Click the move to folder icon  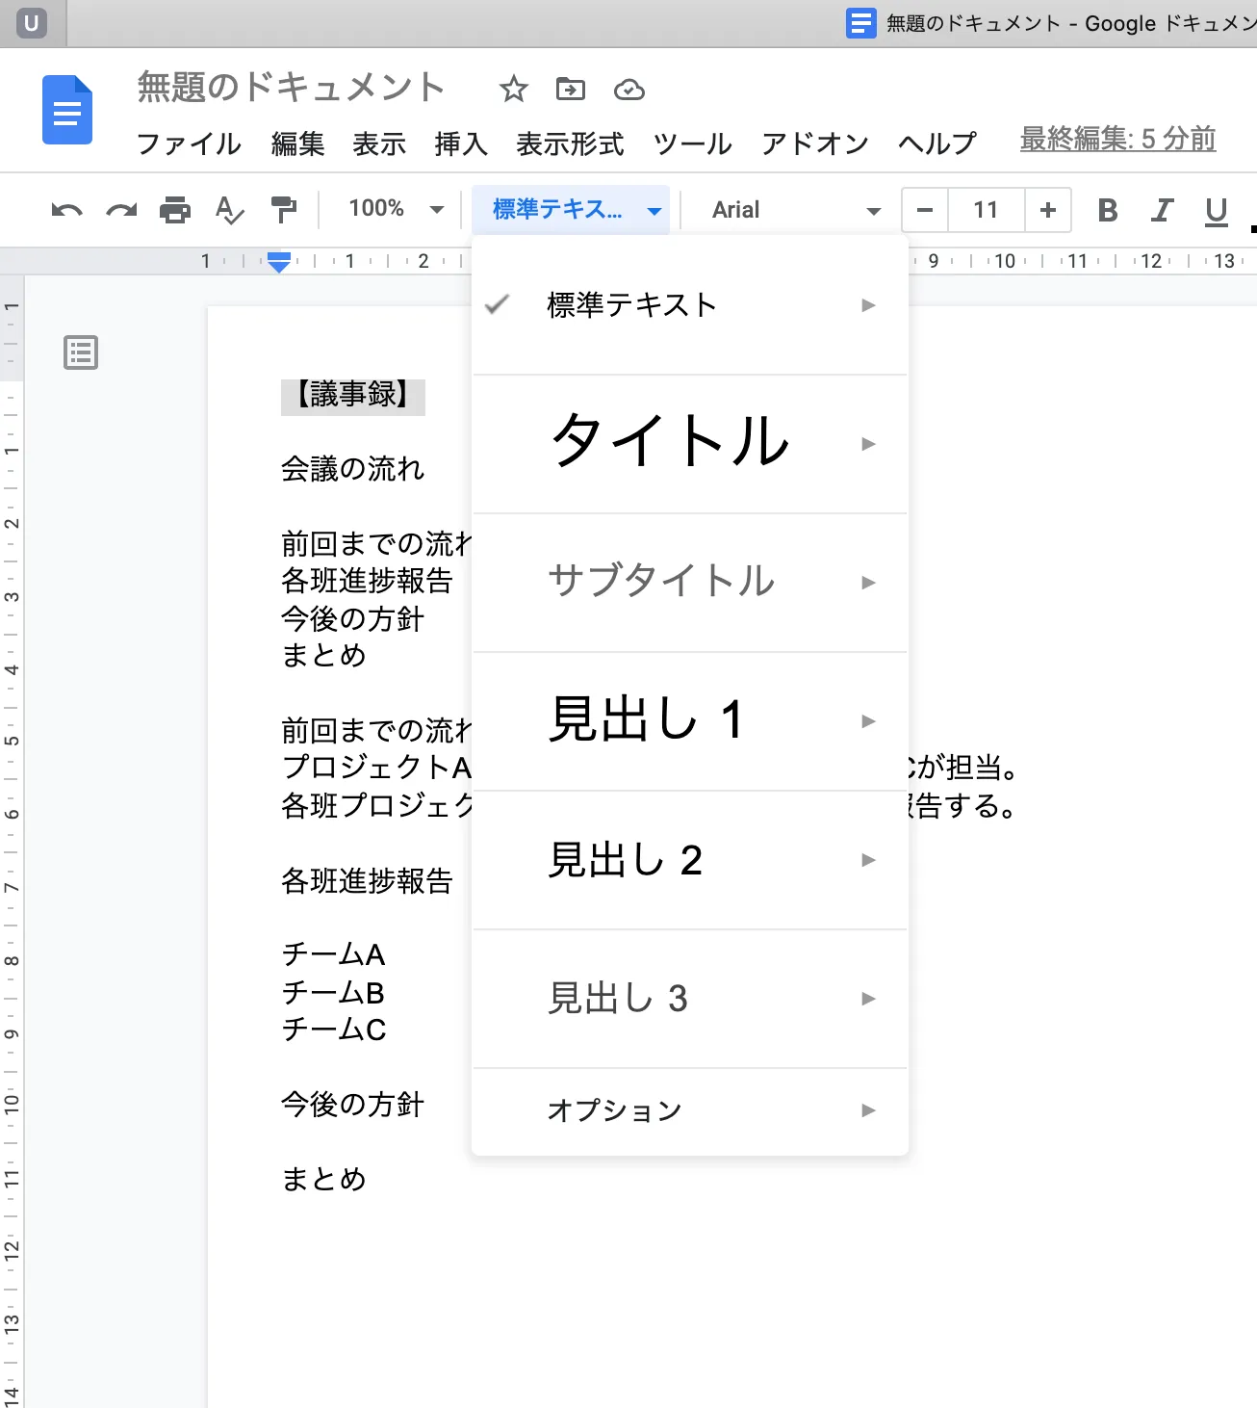(571, 90)
